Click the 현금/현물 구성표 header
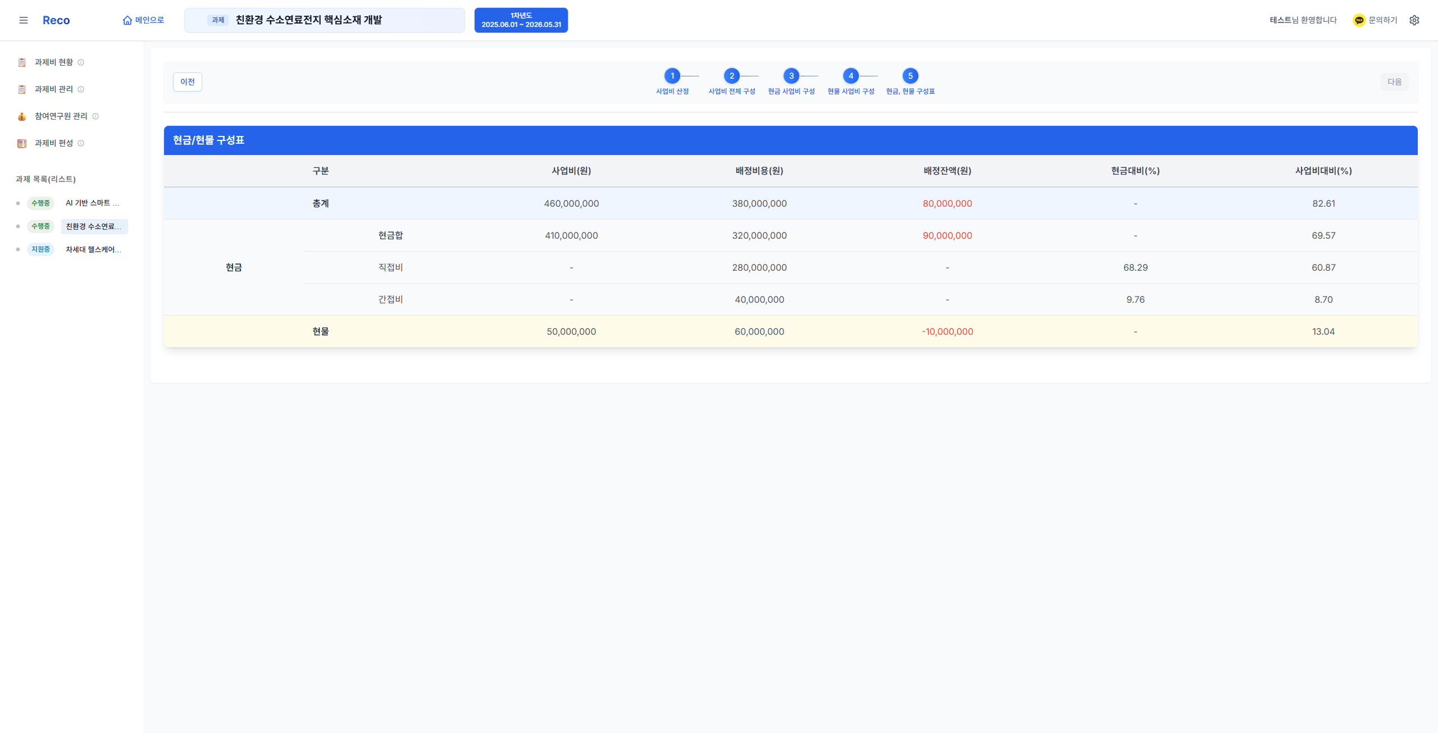 pyautogui.click(x=791, y=140)
